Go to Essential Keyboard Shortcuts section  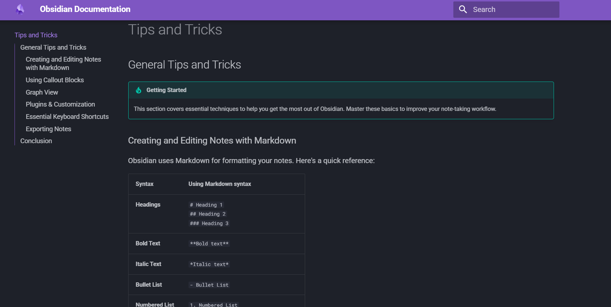click(67, 117)
